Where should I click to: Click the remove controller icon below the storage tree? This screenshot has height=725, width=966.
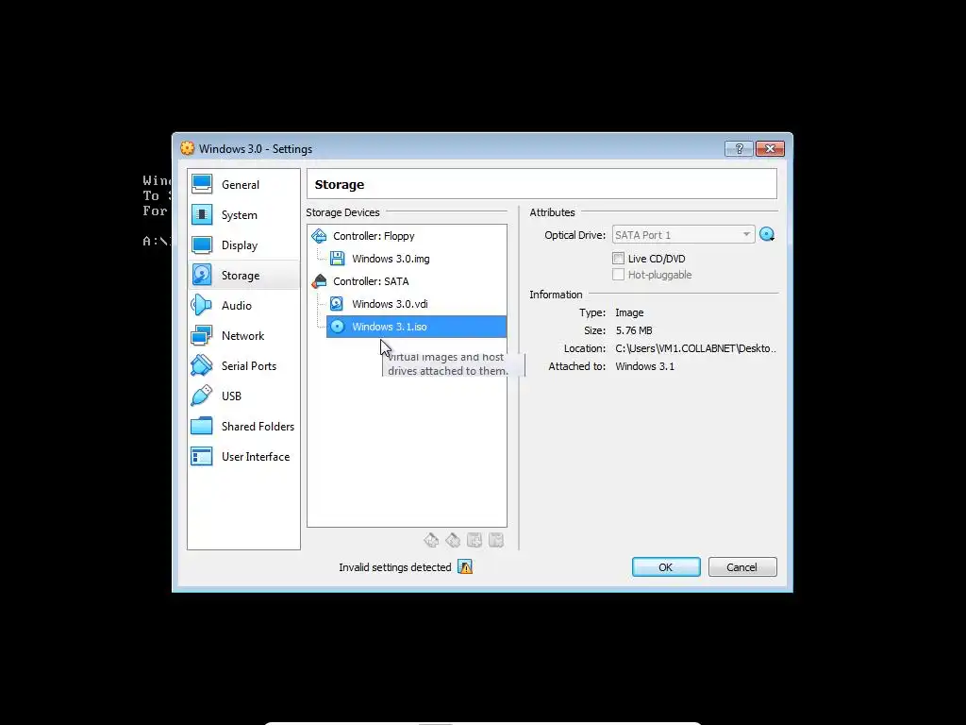click(453, 541)
